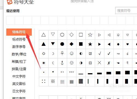This screenshot has height=99, width=137.
Task: Insert the bold check mark symbol
Action: coord(109,53)
